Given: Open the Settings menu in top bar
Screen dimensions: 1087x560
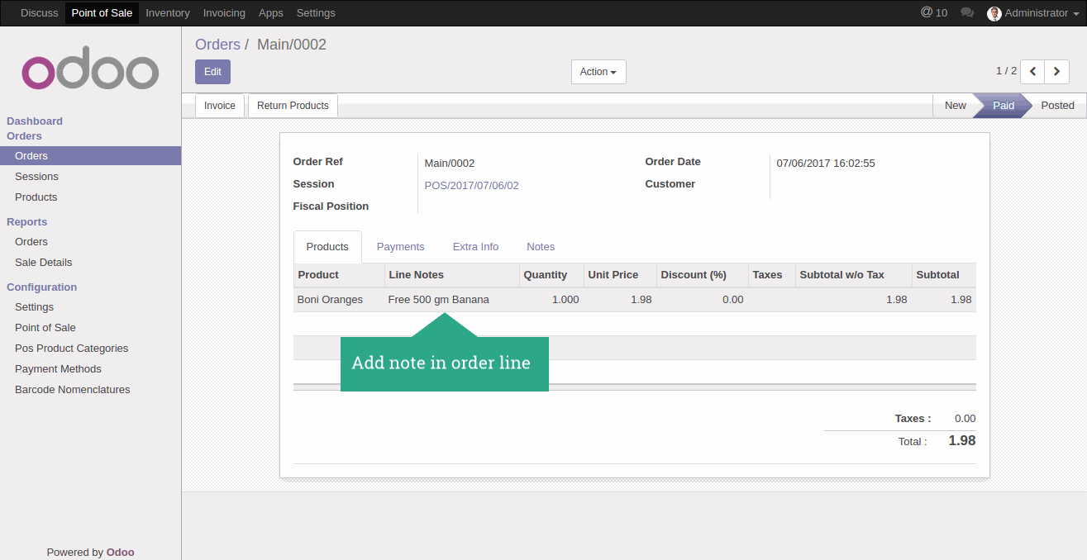Looking at the screenshot, I should pyautogui.click(x=316, y=13).
